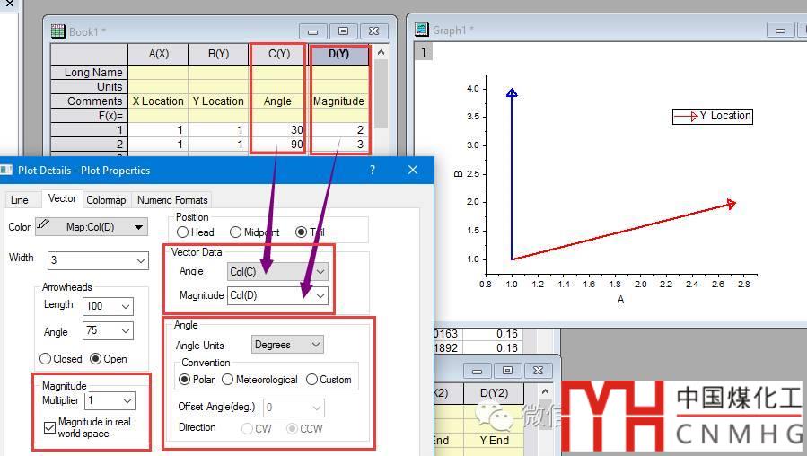The image size is (807, 456).
Task: Click the help question mark in Plot Details
Action: click(373, 170)
